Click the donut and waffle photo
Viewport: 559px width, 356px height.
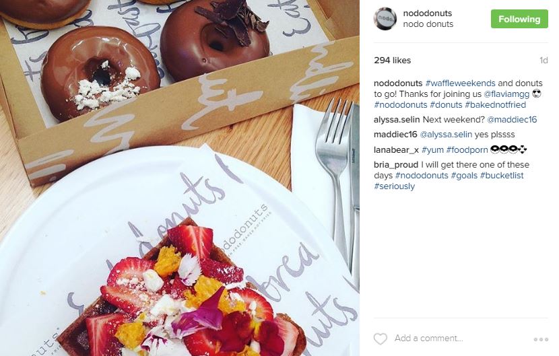coord(180,178)
